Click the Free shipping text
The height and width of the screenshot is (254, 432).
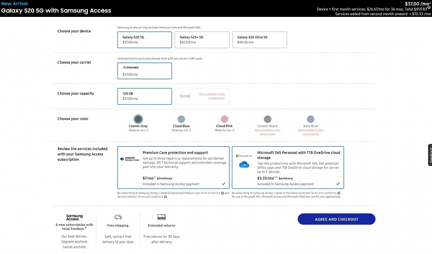118,226
